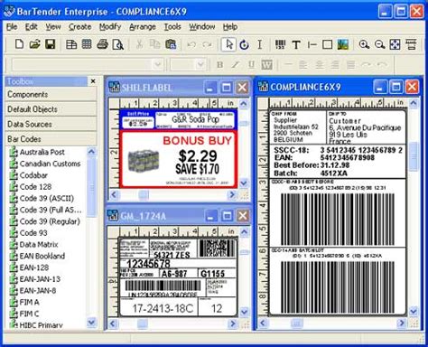Select the barcode creation tool
428x347 pixels.
[281, 45]
